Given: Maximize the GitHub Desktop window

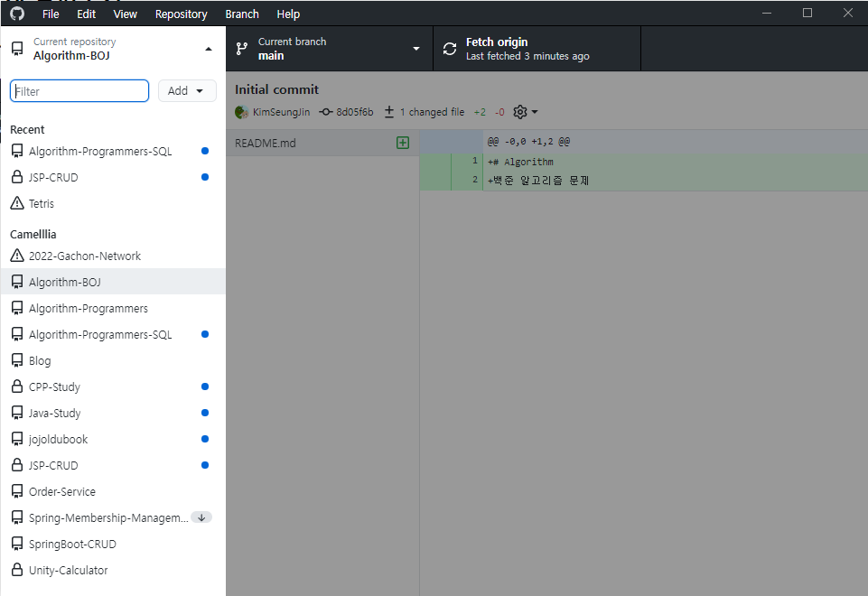Looking at the screenshot, I should tap(807, 13).
